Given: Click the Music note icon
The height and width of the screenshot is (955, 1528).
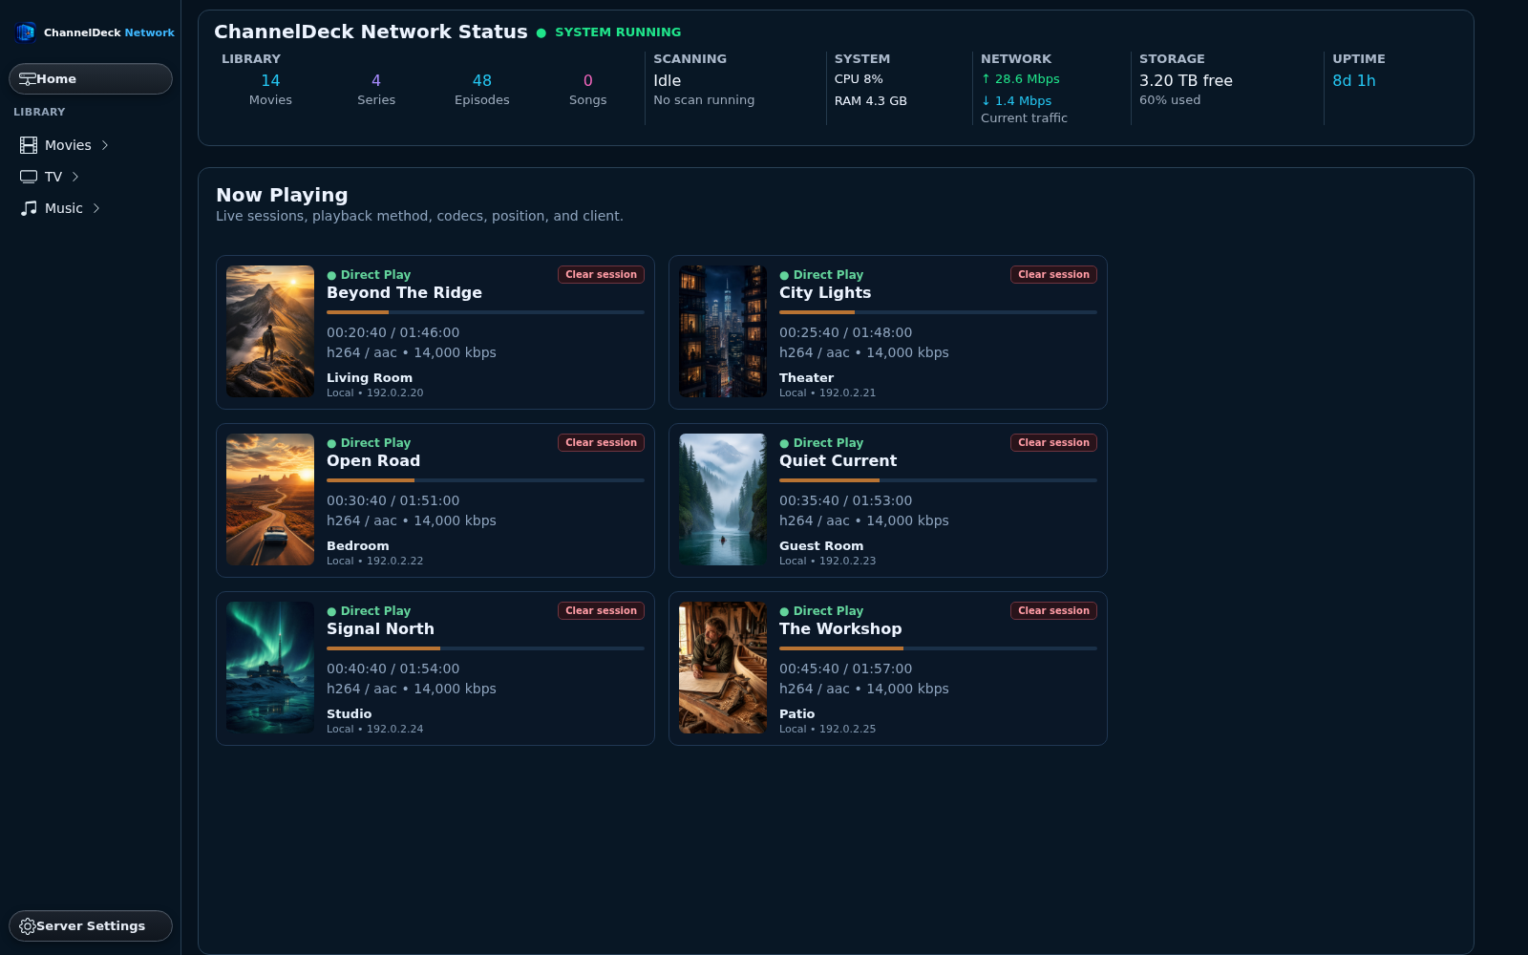Looking at the screenshot, I should [29, 208].
